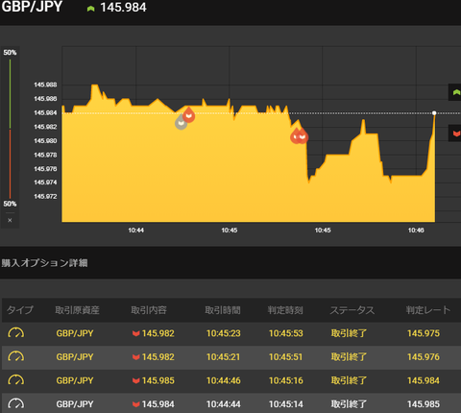Click red down arrow in 10:44:44 row
Screen dimensions: 461x413
pos(136,404)
